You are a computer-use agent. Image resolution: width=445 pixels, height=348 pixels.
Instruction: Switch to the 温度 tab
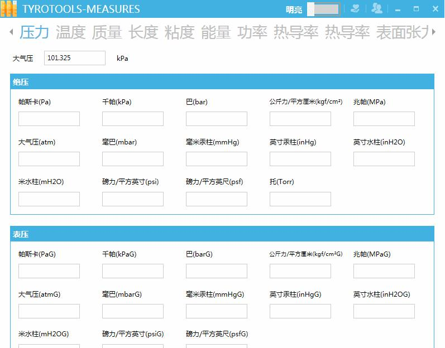pos(70,32)
